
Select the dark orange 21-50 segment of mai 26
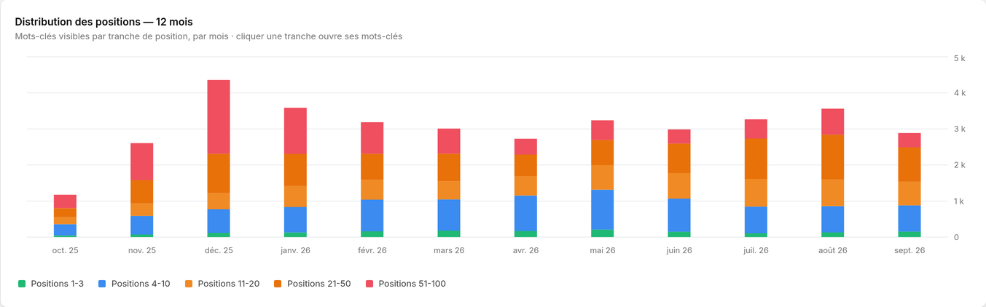click(x=603, y=153)
